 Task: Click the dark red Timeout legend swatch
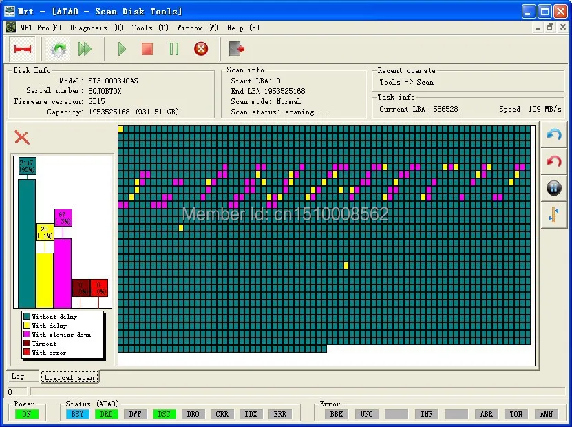27,343
